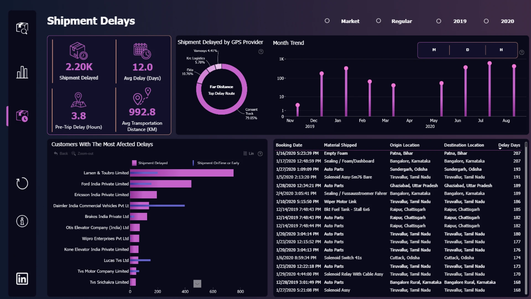Click help icon beside Month Trend buttons
The height and width of the screenshot is (299, 531).
pos(522,52)
